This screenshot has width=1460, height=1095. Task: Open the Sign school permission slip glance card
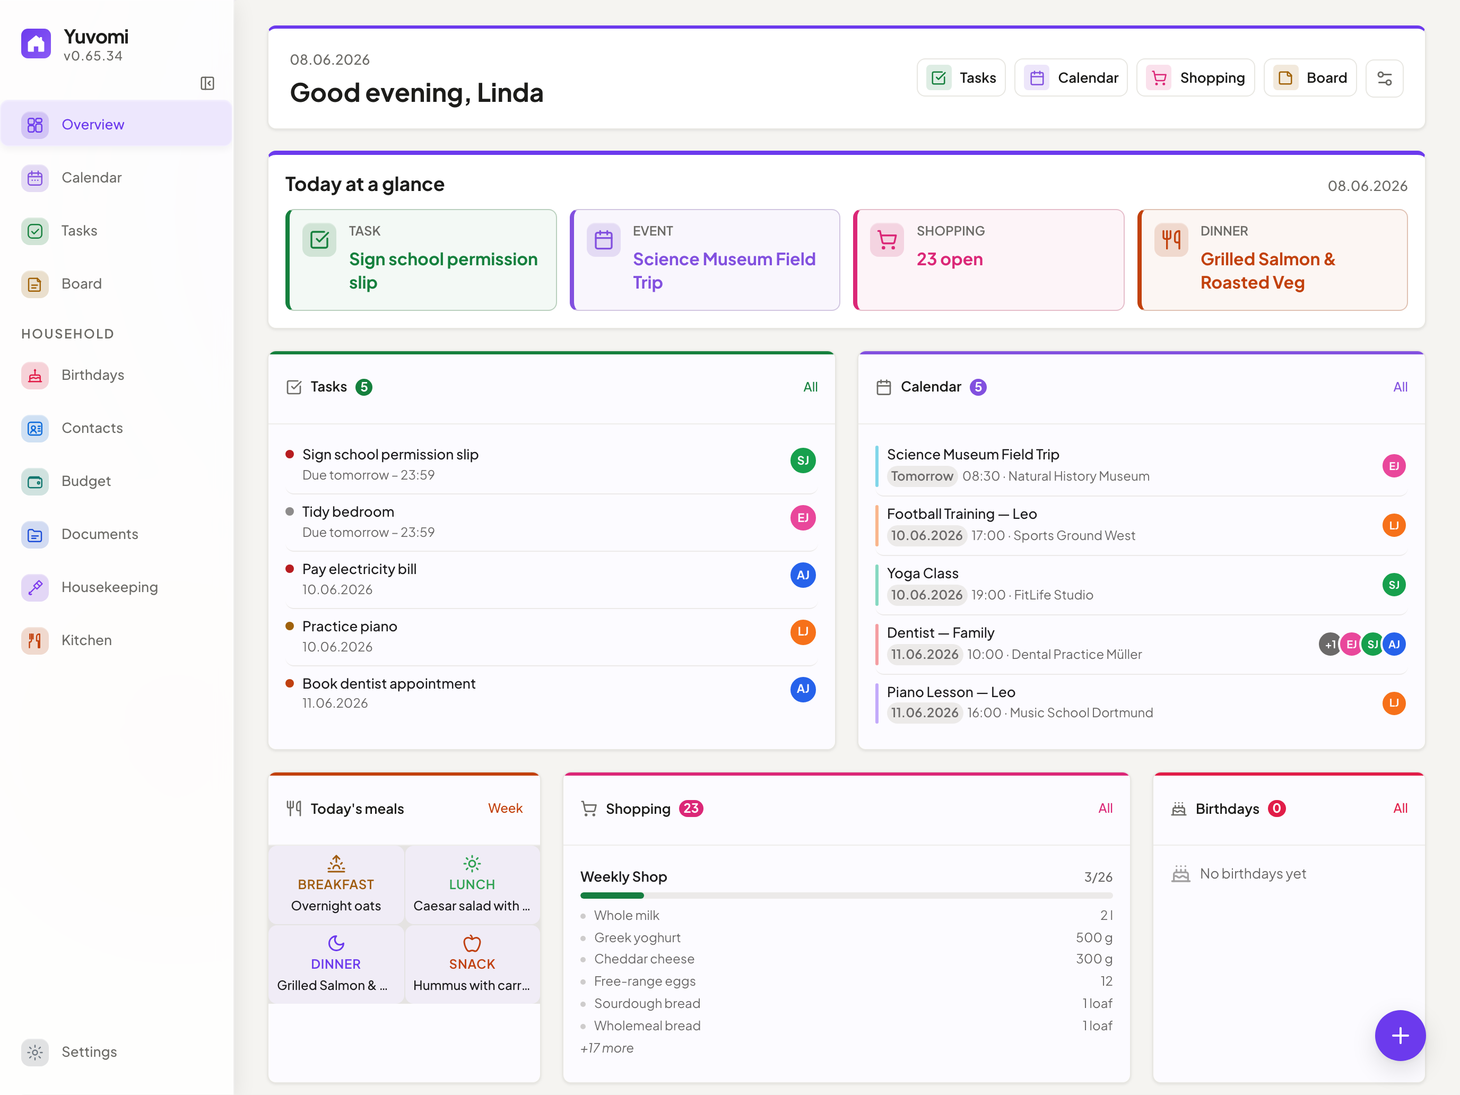coord(421,260)
